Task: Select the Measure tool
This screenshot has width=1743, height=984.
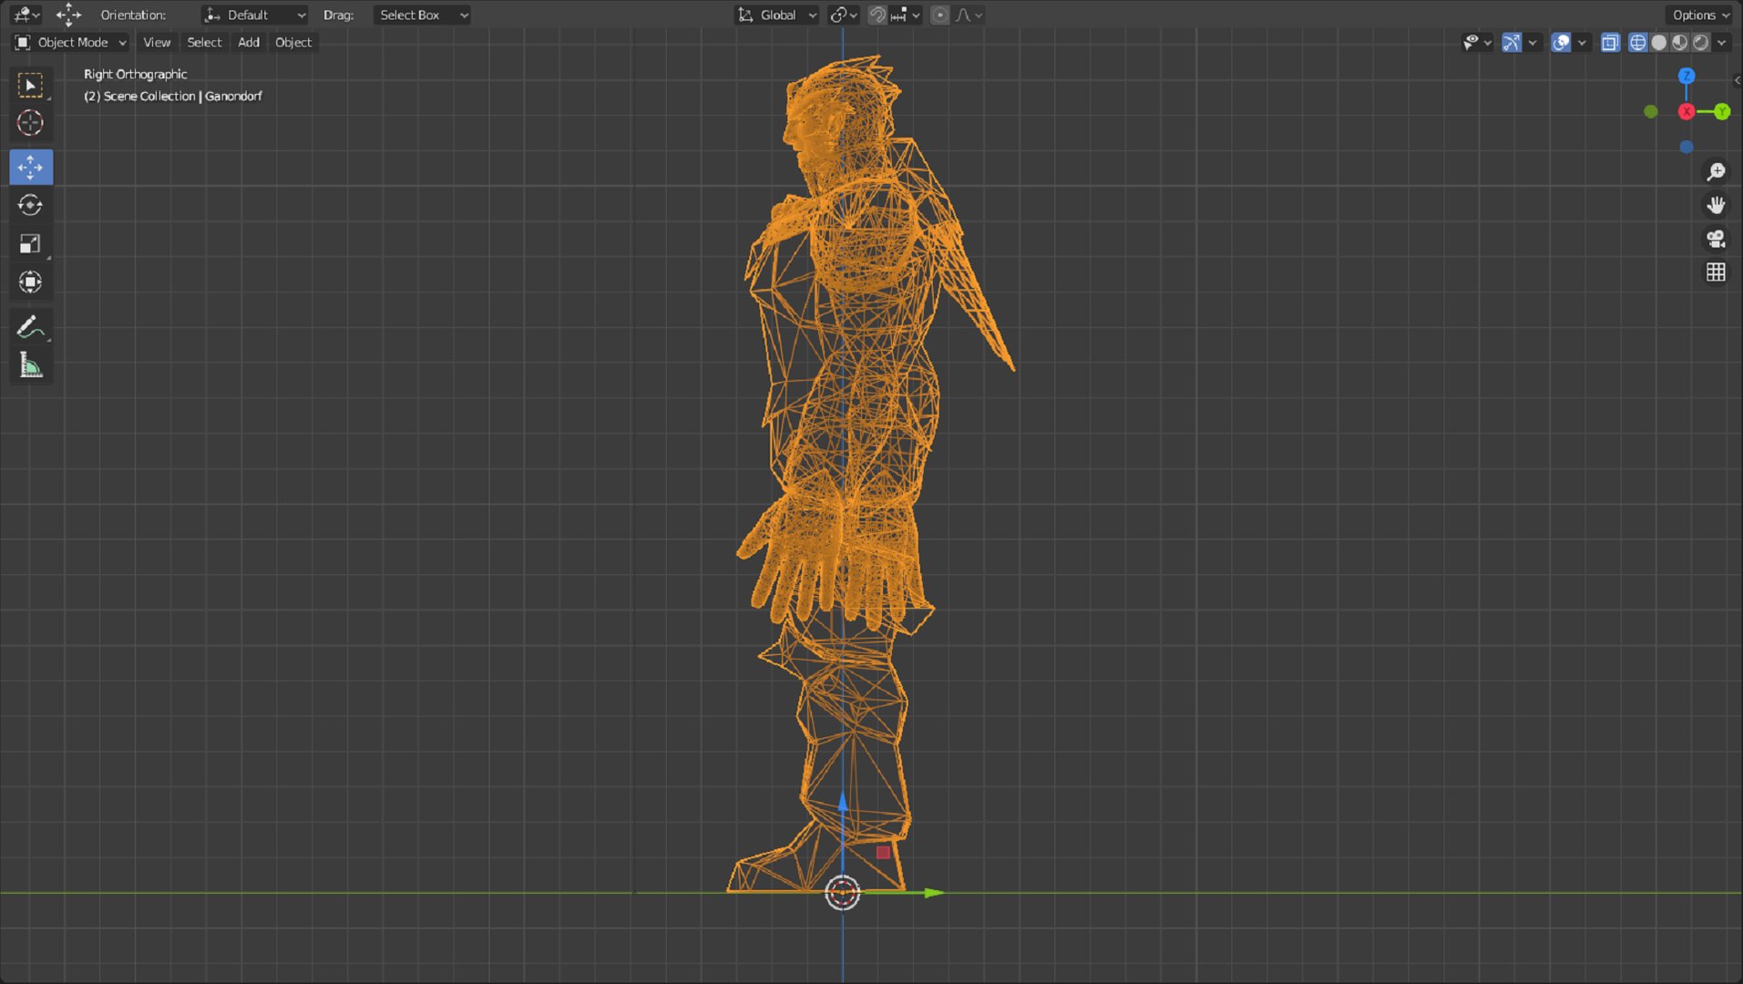Action: 30,366
